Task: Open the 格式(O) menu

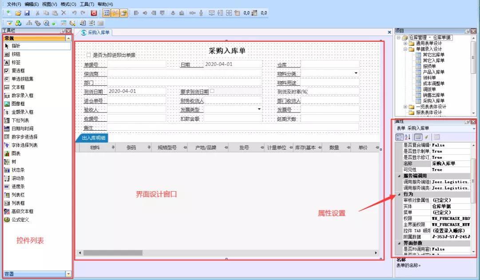Action: pyautogui.click(x=68, y=4)
